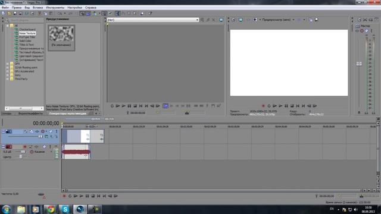Viewport: 381px width, 214px height.
Task: Open Master FX in the master bus panel
Action: click(357, 31)
